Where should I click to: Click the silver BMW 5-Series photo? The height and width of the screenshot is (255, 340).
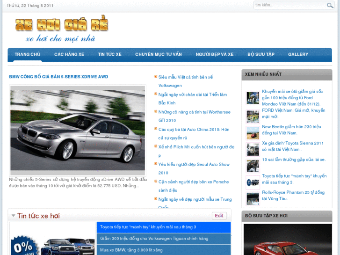click(x=78, y=130)
